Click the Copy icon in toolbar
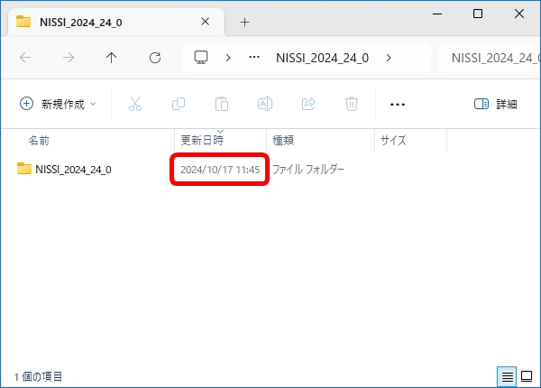The height and width of the screenshot is (388, 541). [x=179, y=104]
